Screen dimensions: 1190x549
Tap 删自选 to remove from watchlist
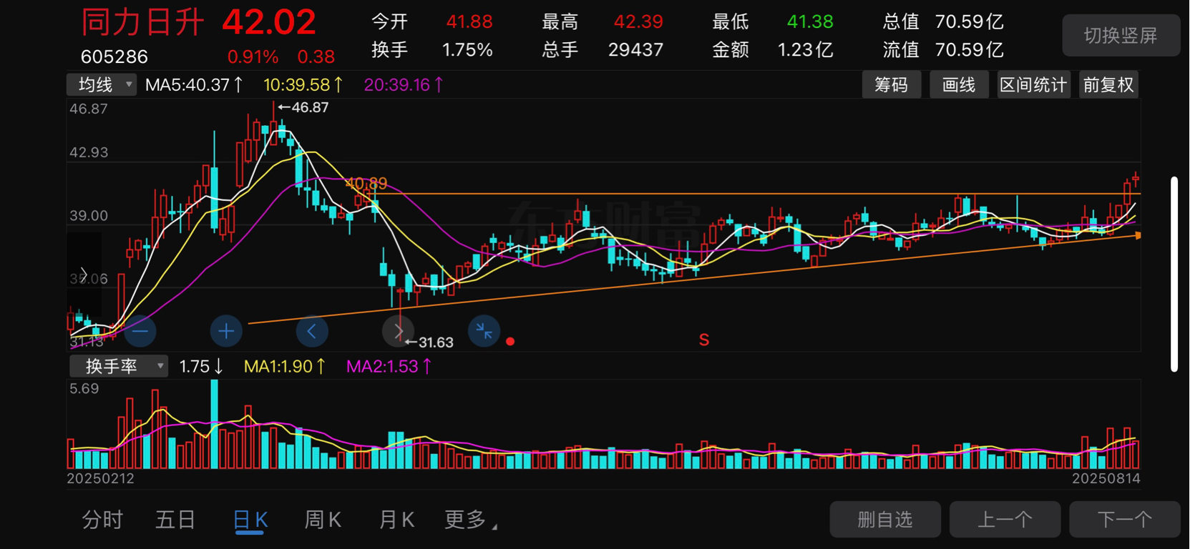(x=885, y=520)
